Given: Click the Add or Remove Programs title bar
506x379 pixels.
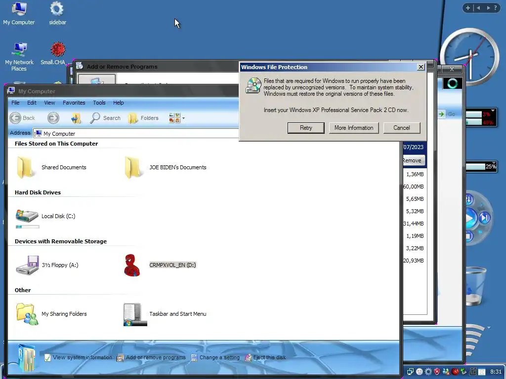Looking at the screenshot, I should point(157,67).
